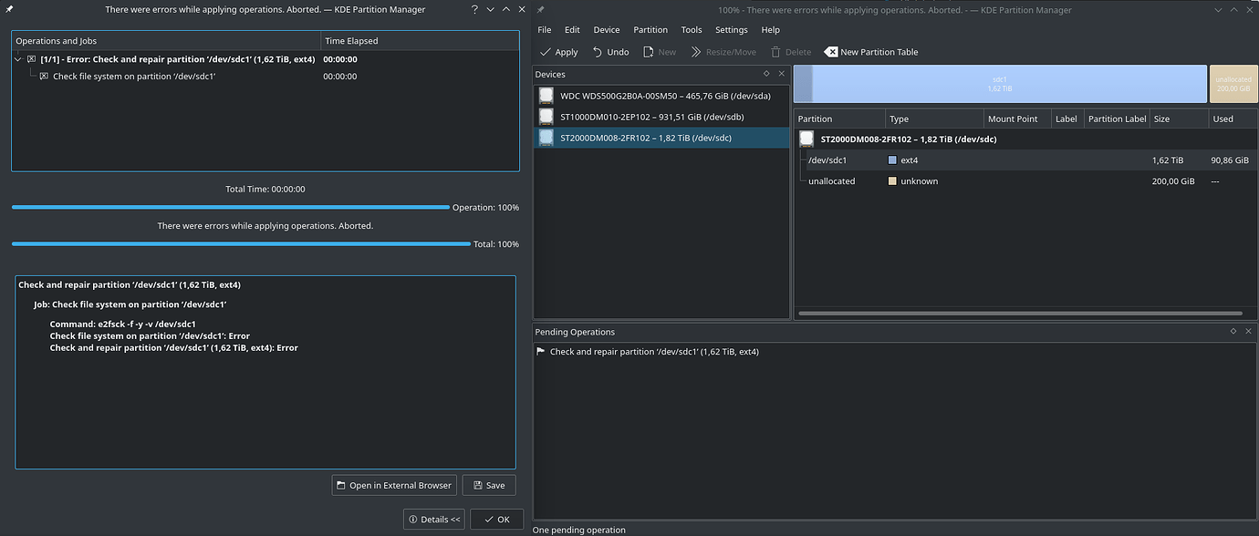Open the Partition menu
The image size is (1259, 536).
[x=650, y=29]
